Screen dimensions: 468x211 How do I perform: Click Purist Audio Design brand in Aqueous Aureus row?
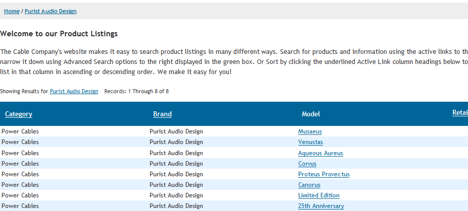coord(176,153)
